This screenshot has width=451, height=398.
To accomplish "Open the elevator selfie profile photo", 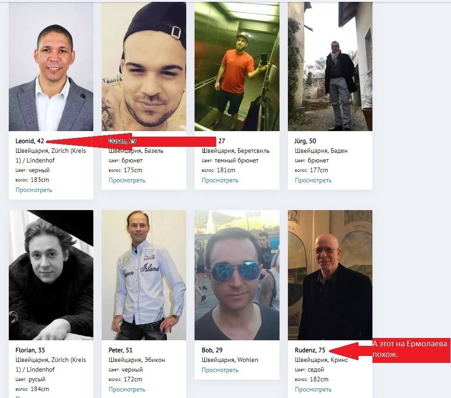I will (x=237, y=66).
